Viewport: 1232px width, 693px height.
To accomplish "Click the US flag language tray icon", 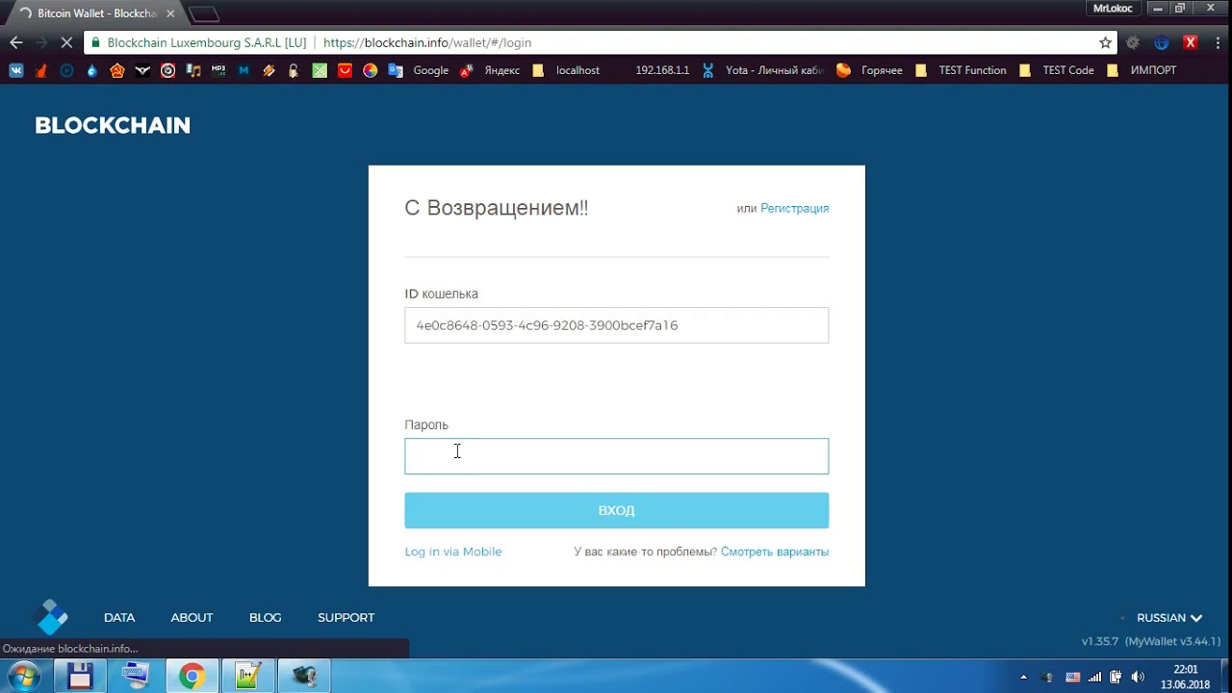I will click(x=1072, y=677).
